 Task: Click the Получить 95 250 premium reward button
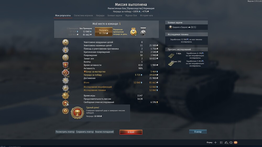(x=103, y=32)
